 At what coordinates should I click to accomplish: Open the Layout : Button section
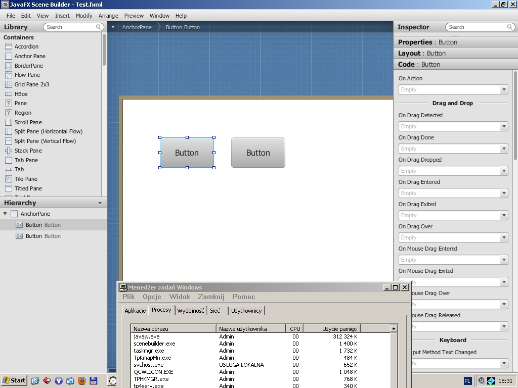click(422, 53)
